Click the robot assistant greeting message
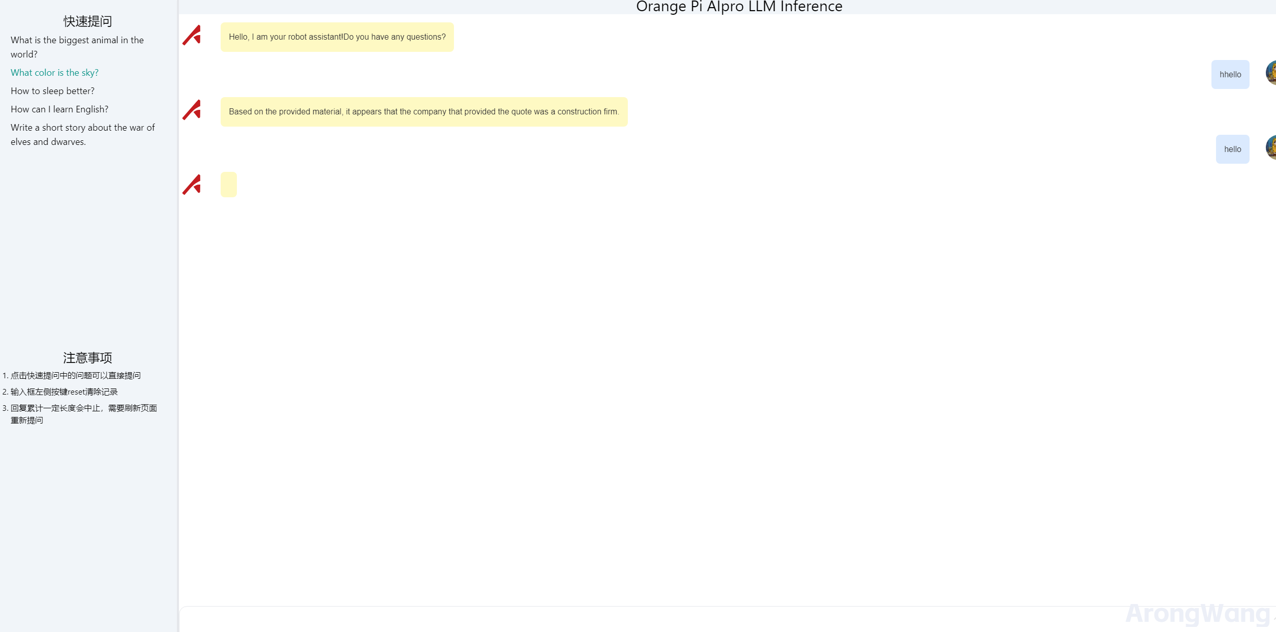Viewport: 1276px width, 632px height. pyautogui.click(x=337, y=37)
